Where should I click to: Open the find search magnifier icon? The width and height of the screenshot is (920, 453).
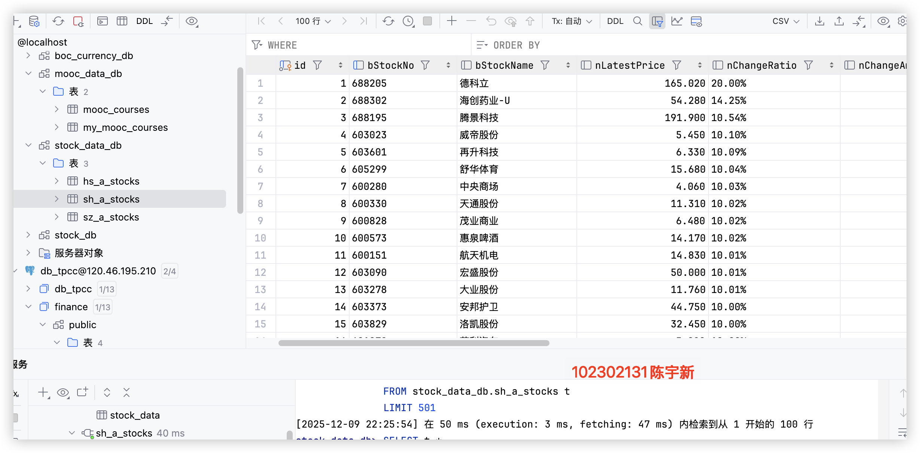click(637, 21)
